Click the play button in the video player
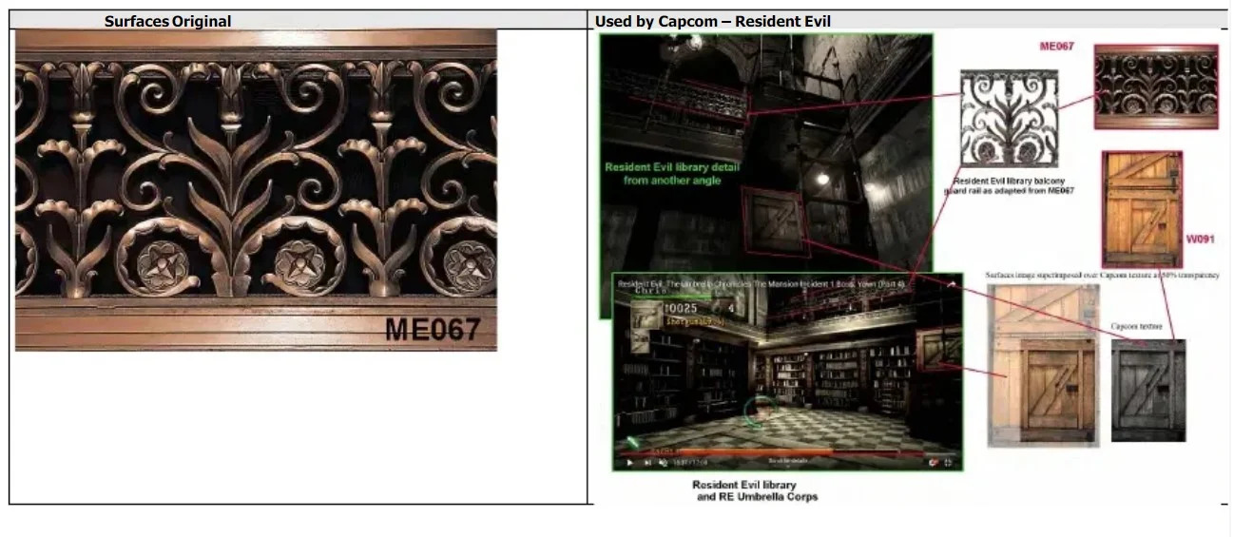Image resolution: width=1234 pixels, height=537 pixels. click(630, 463)
